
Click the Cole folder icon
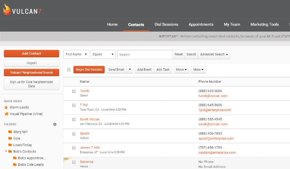pyautogui.click(x=10, y=138)
